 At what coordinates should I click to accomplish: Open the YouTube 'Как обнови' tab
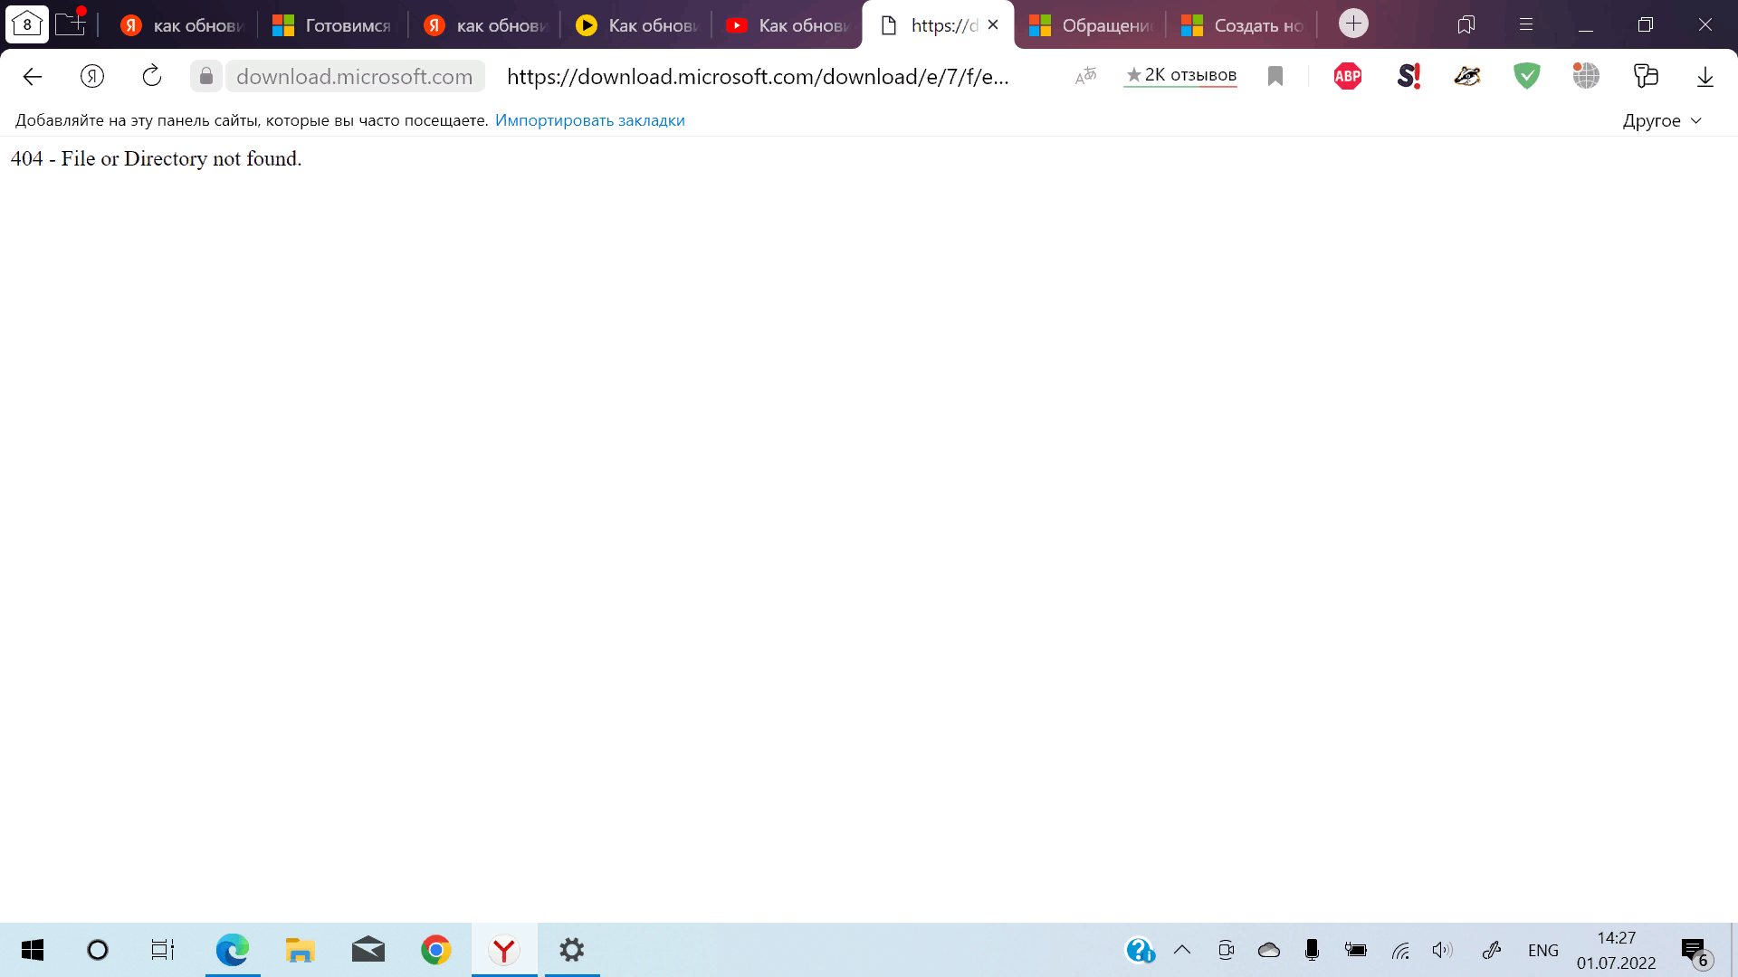(x=788, y=25)
